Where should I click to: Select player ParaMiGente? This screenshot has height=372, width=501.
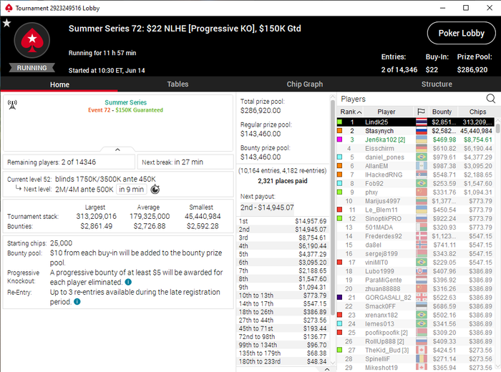pos(415,280)
